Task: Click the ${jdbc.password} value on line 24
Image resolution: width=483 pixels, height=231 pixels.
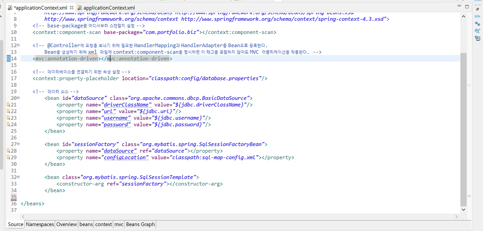Action: [179, 124]
